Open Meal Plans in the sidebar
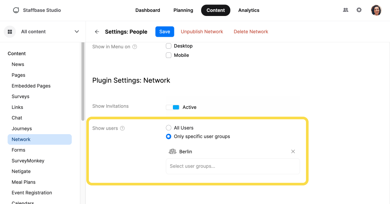 24,182
